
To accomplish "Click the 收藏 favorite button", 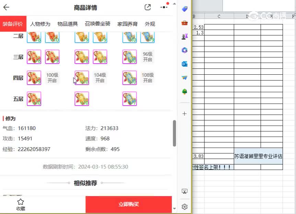I will tap(21, 204).
